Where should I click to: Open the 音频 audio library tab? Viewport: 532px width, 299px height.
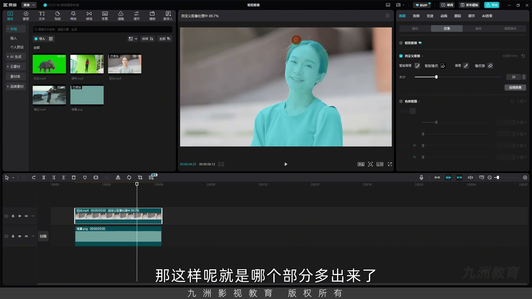pos(26,16)
